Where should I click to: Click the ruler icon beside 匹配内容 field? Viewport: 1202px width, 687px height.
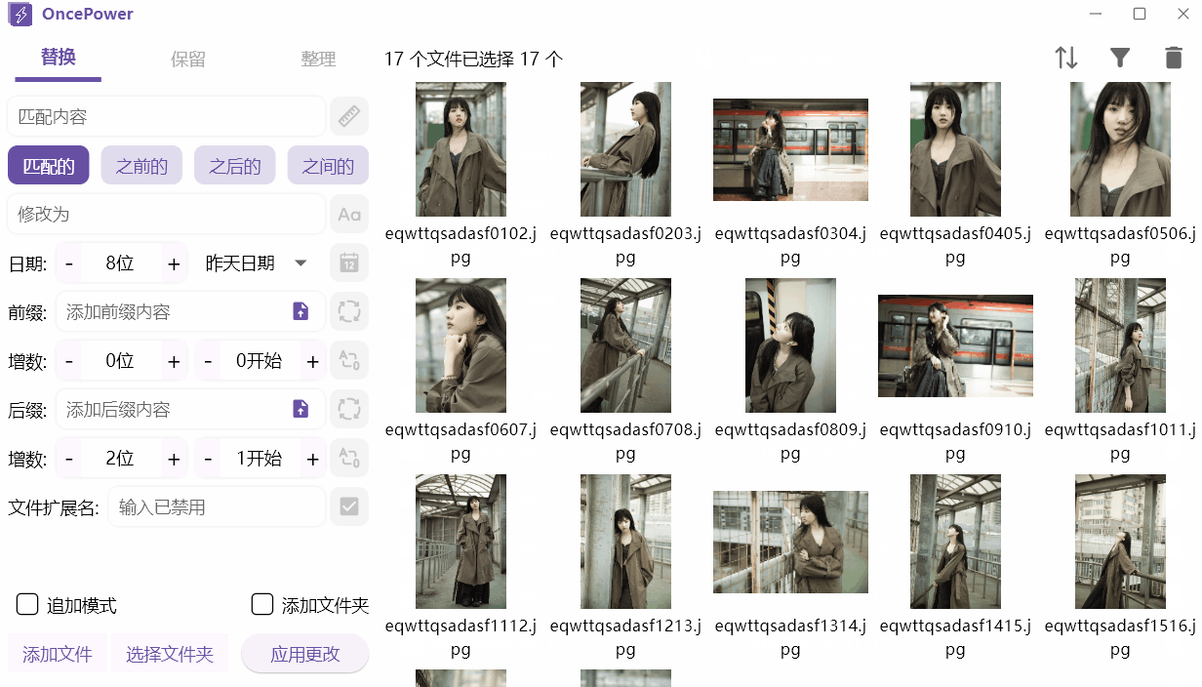(x=348, y=117)
